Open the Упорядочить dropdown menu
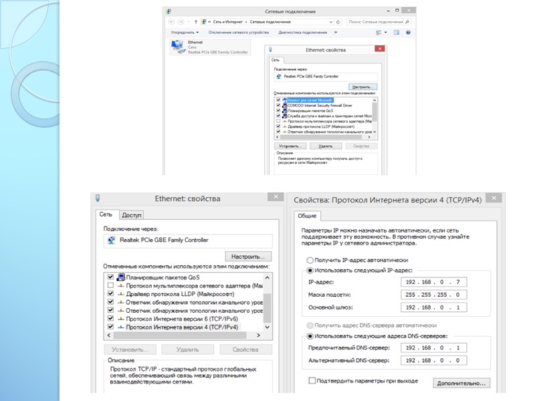Viewport: 535px width, 401px height. tap(185, 32)
